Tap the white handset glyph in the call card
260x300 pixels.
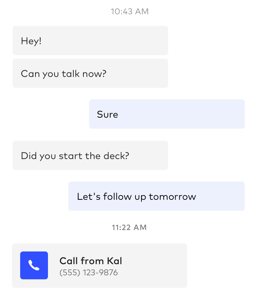34,266
